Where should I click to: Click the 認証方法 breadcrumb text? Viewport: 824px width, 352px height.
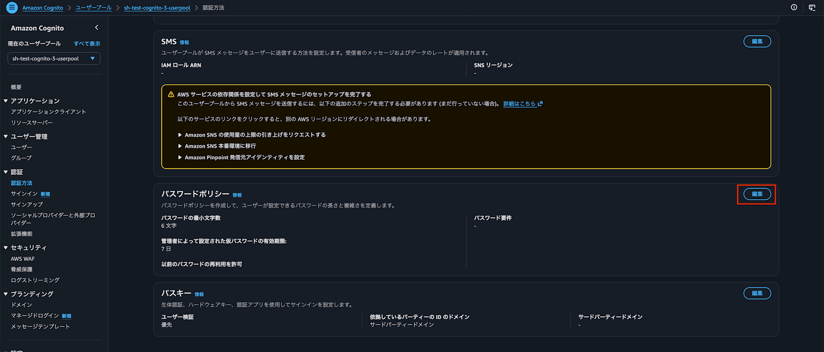(x=213, y=8)
